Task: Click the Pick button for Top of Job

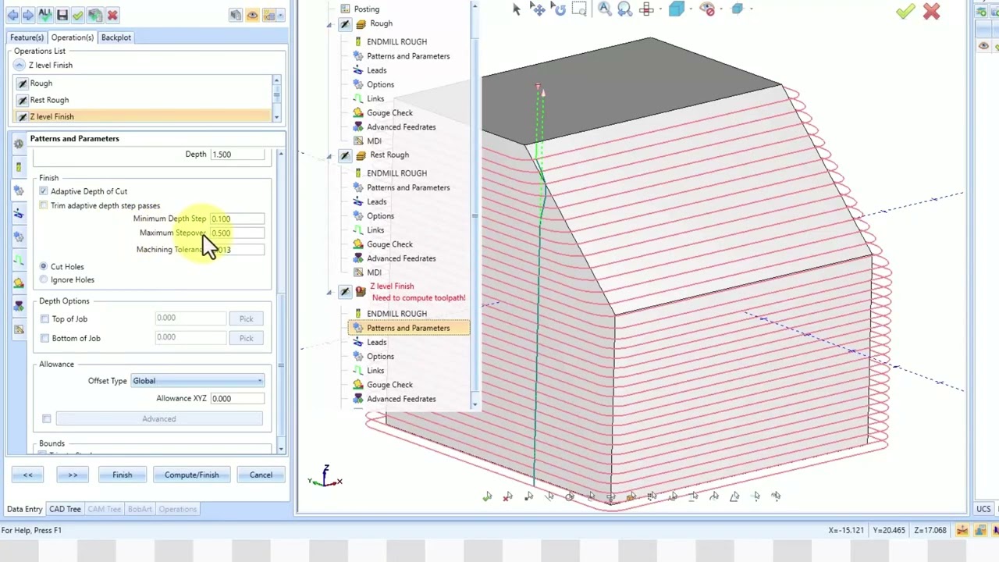Action: point(246,319)
